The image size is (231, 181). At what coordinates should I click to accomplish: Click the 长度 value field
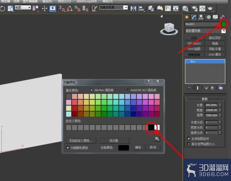[x=211, y=105]
